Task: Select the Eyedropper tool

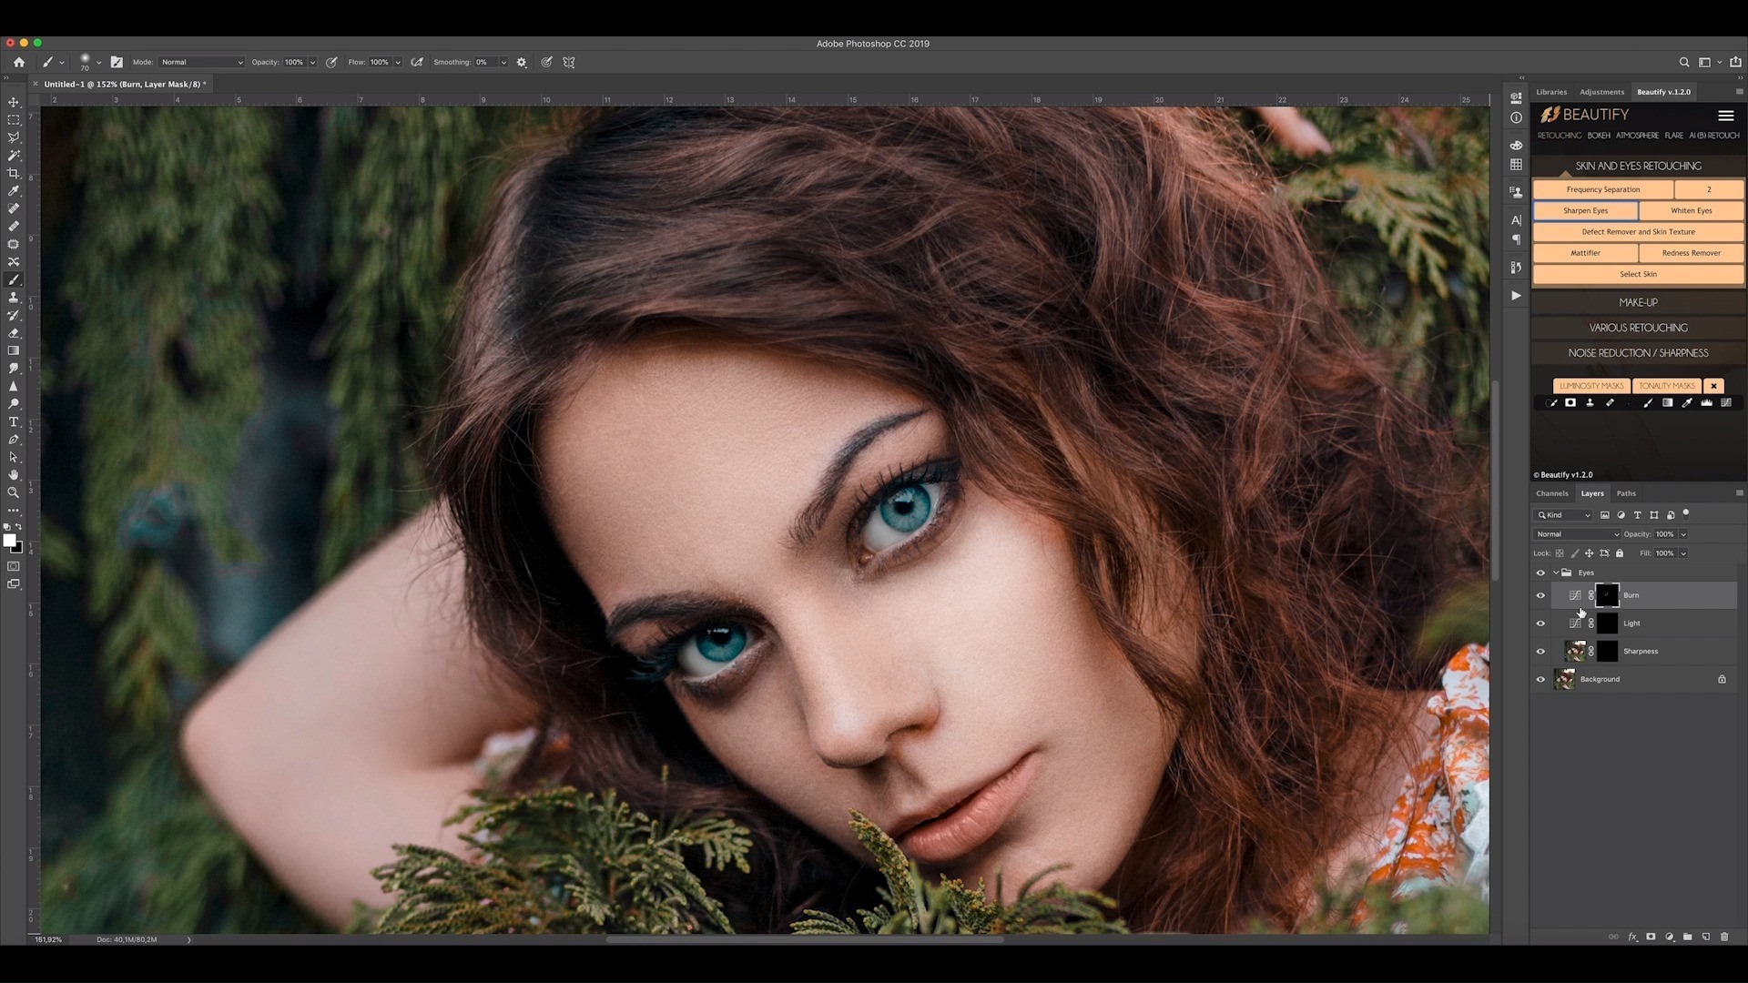Action: (x=14, y=191)
